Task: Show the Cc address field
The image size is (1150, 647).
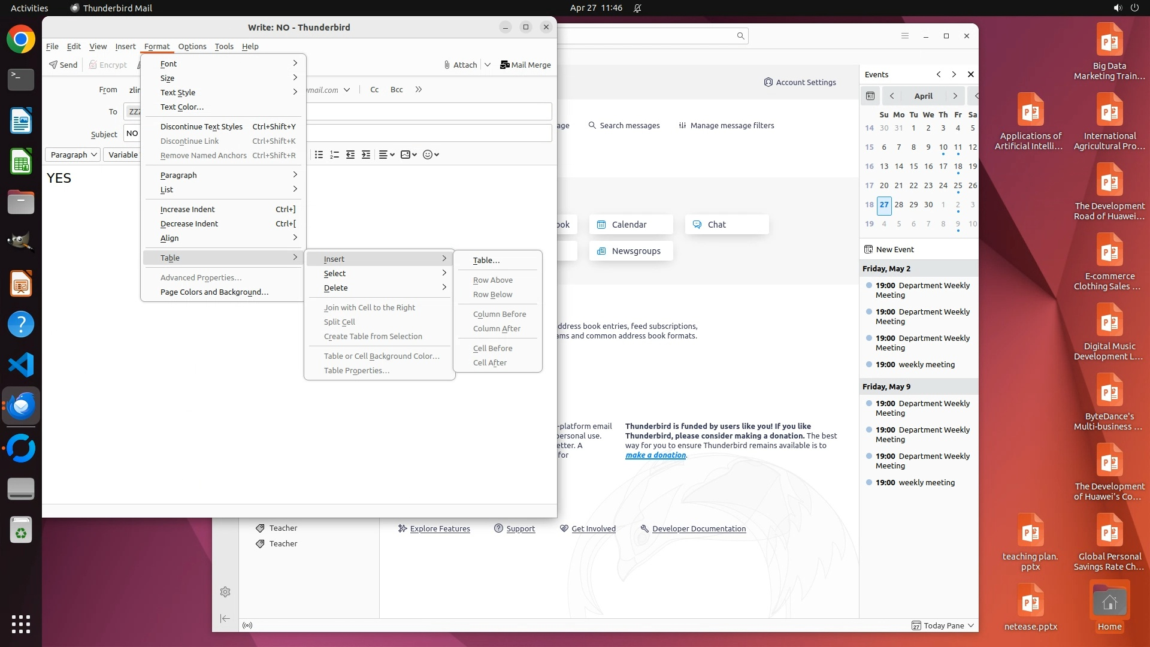Action: click(374, 89)
